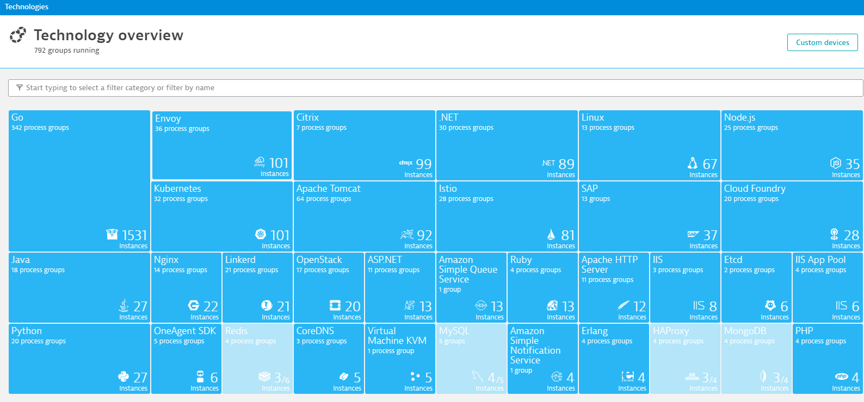
Task: Click the MySQL '4/5' instance count
Action: click(496, 378)
